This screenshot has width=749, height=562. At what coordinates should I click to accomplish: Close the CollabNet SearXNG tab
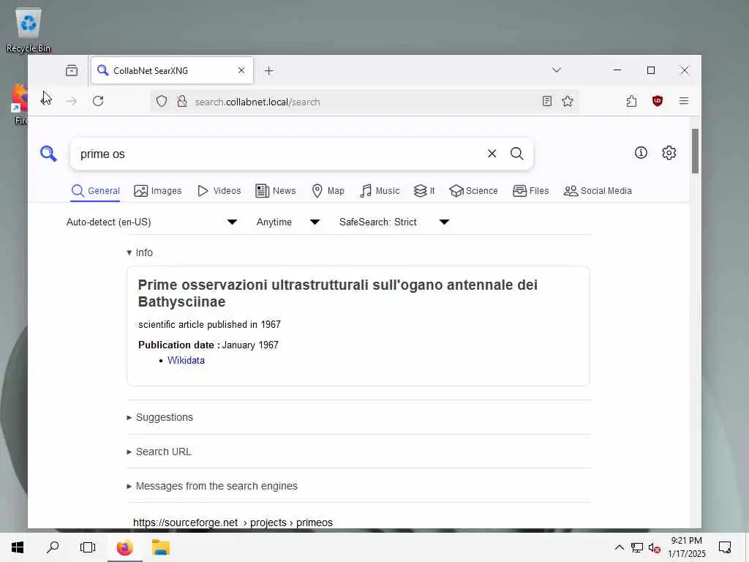click(x=241, y=70)
